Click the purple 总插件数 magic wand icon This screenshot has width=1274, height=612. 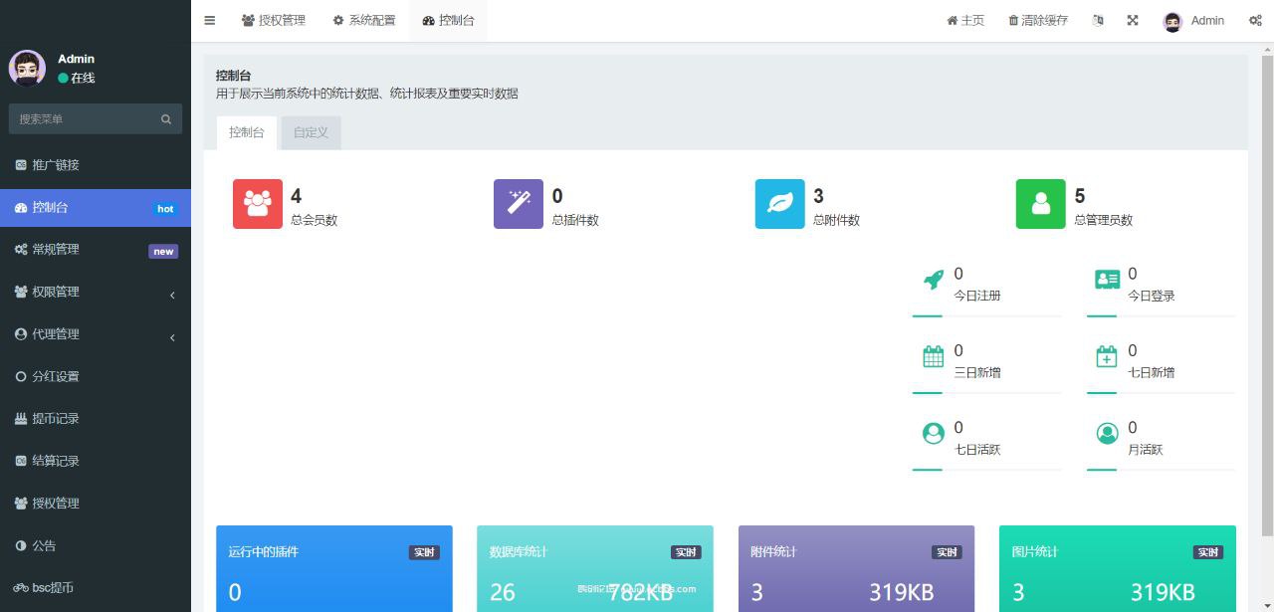coord(519,204)
